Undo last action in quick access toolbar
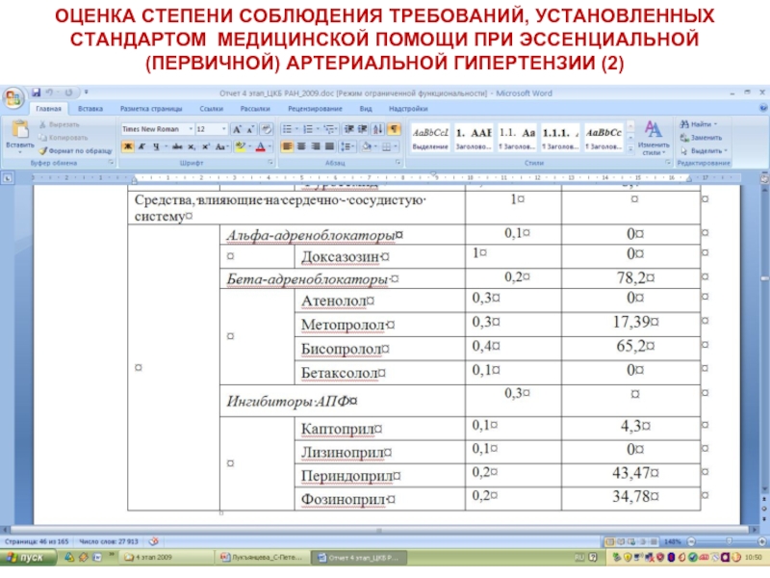Screen dimensions: 770x578 pyautogui.click(x=50, y=92)
